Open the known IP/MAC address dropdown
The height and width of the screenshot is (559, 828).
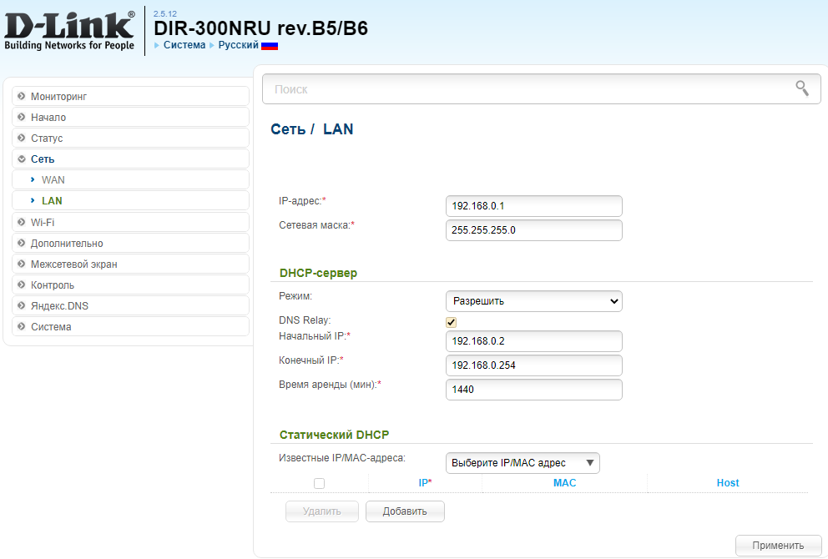tap(523, 463)
